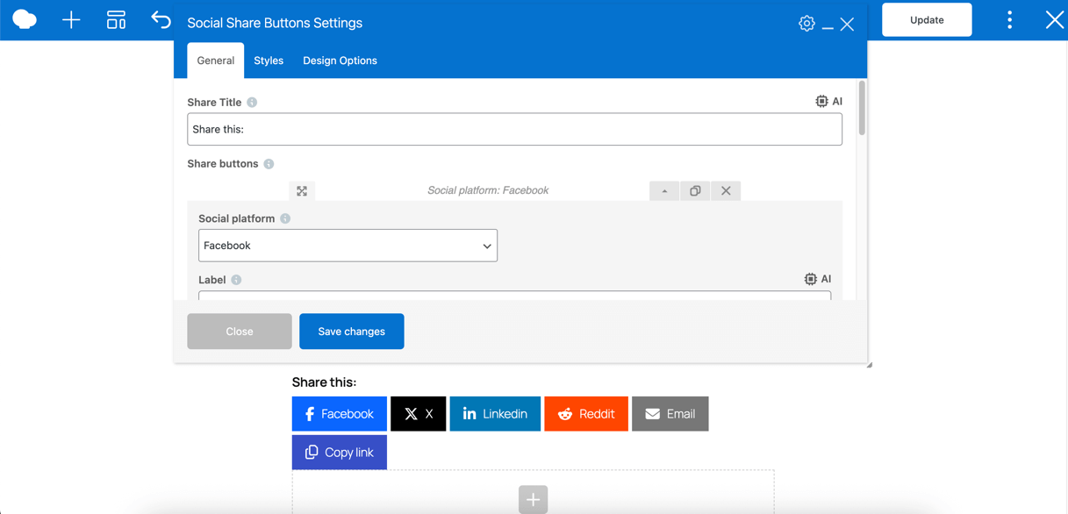
Task: Open the Social platform dropdown
Action: 348,246
